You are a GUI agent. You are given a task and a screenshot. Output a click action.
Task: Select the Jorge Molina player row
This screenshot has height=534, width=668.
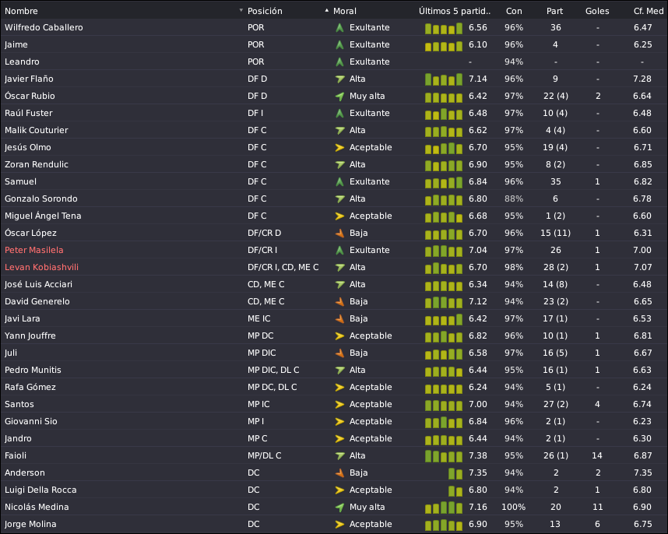[x=334, y=524]
